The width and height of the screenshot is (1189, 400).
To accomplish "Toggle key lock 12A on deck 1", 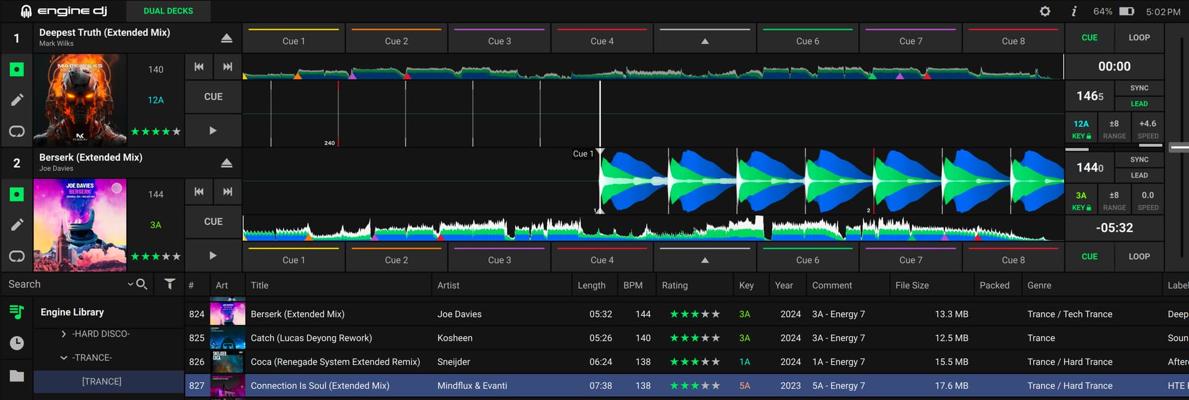I will (1081, 129).
